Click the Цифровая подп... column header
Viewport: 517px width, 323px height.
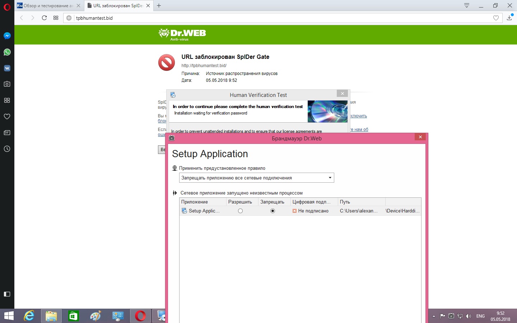tap(315, 202)
